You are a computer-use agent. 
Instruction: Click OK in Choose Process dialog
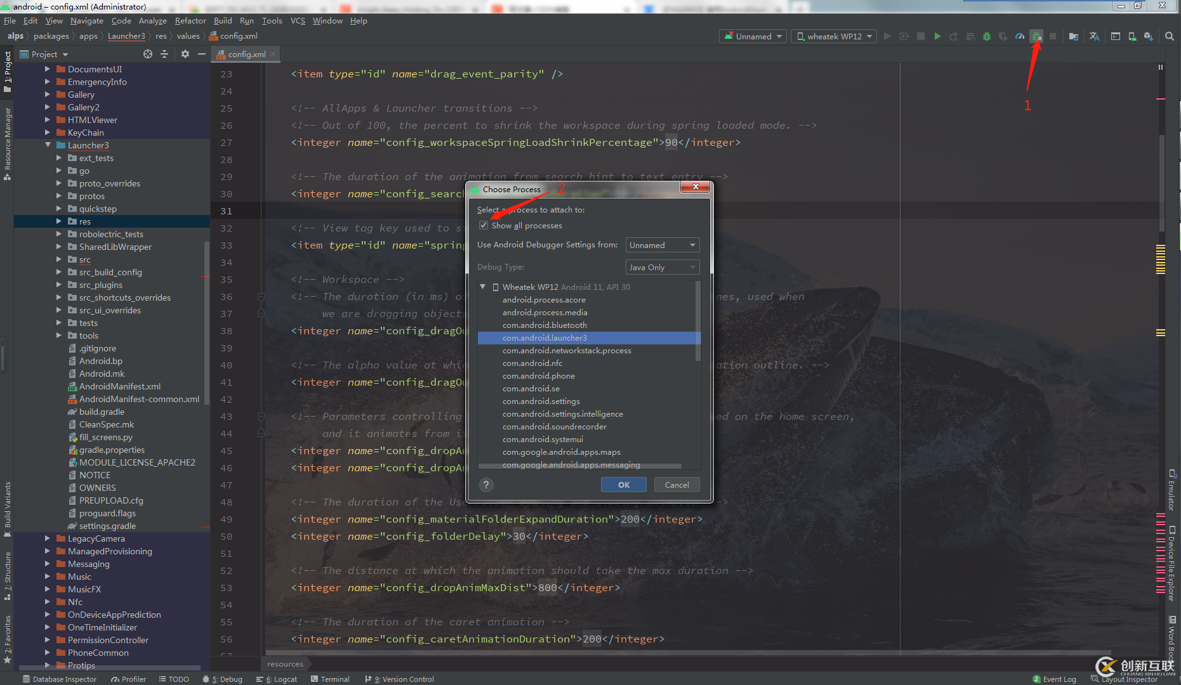pyautogui.click(x=624, y=485)
